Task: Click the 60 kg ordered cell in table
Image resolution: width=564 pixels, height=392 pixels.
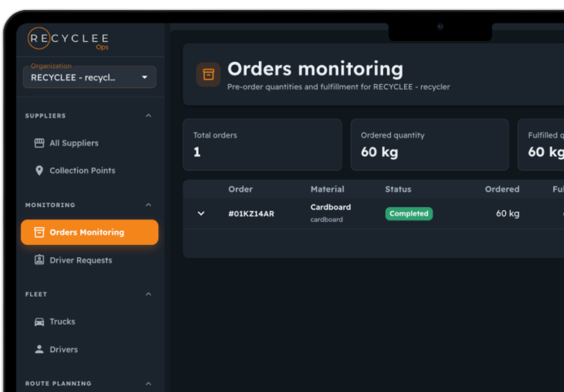Action: (x=508, y=214)
